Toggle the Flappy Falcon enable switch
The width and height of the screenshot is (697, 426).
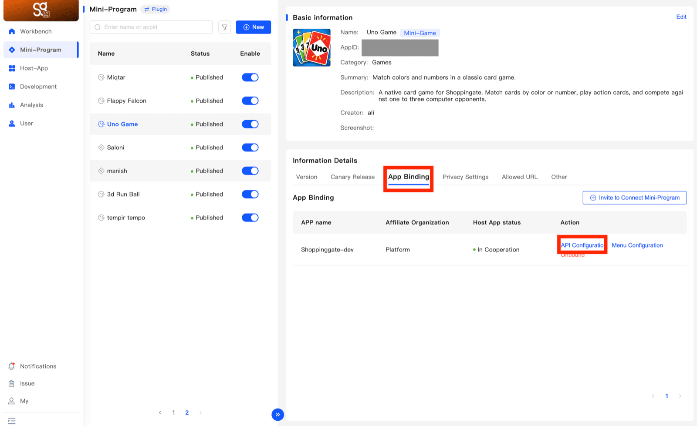coord(250,101)
